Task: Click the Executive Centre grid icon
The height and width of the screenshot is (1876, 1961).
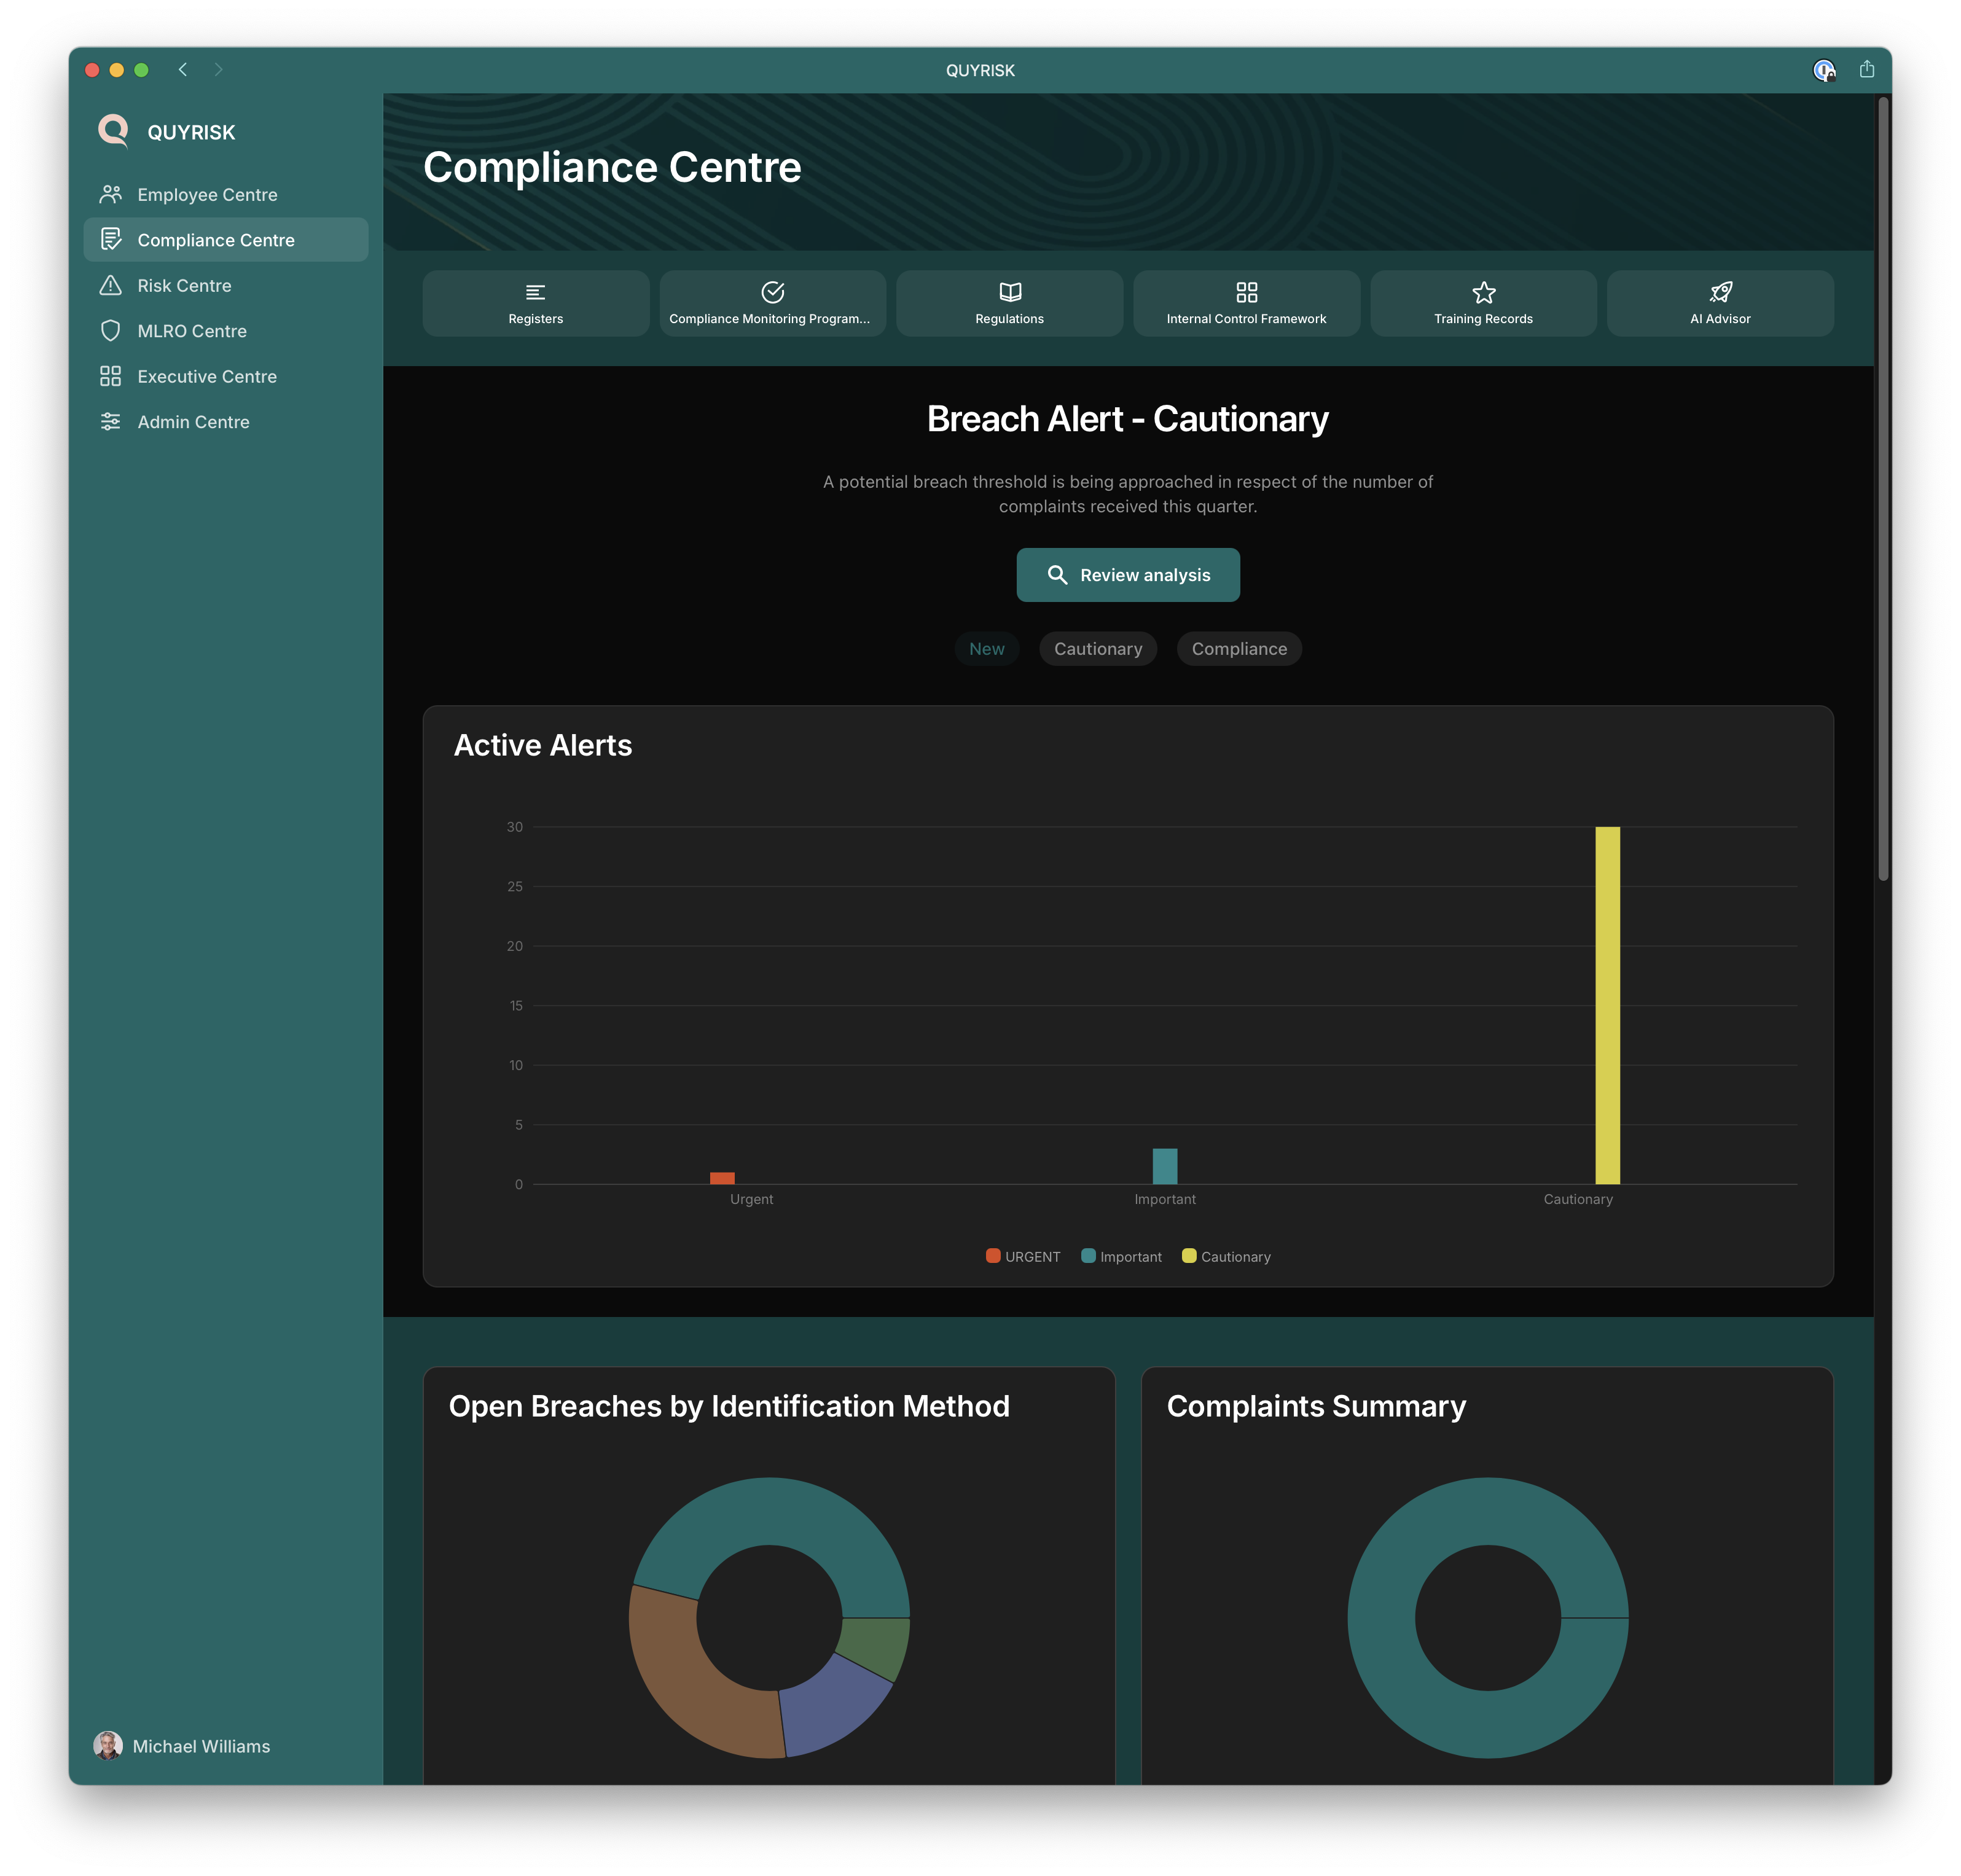Action: pos(111,376)
